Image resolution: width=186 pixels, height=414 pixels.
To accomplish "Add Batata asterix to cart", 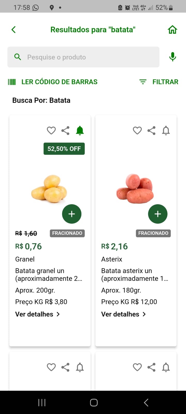I will coord(158,214).
